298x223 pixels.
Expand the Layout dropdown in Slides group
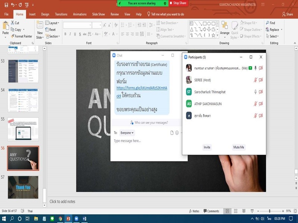[x=53, y=23]
